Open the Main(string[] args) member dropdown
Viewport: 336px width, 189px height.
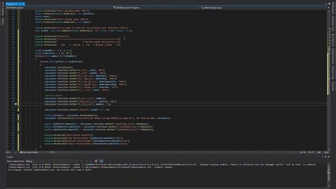point(264,8)
